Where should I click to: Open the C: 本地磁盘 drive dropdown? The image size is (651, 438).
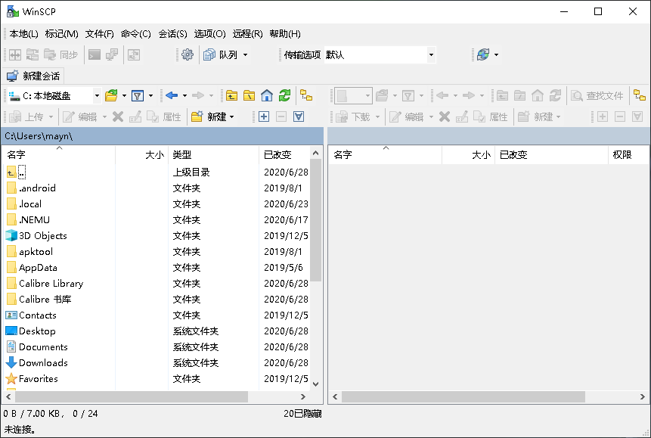coord(97,95)
